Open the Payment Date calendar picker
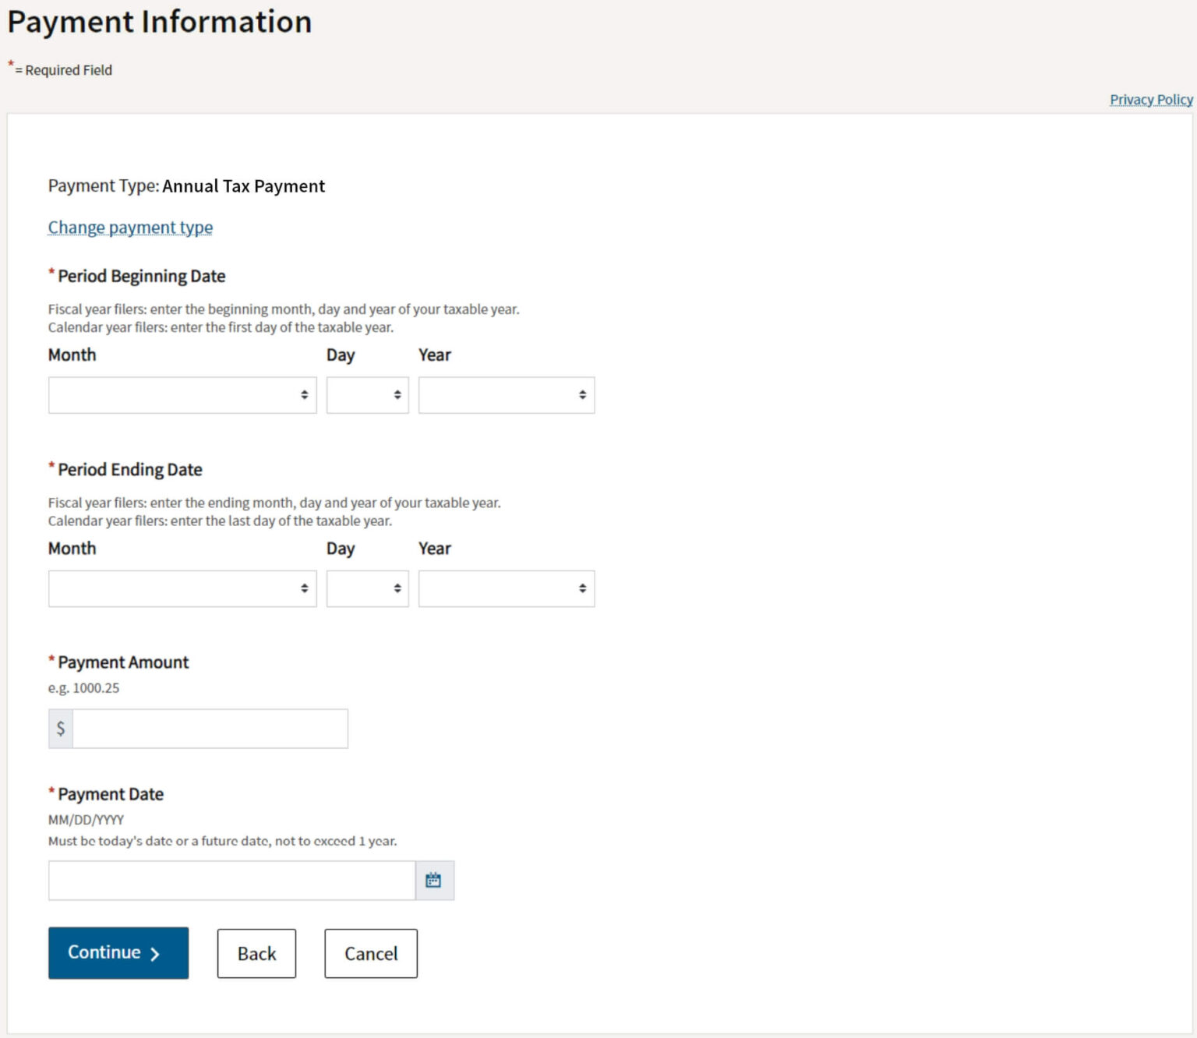Image resolution: width=1197 pixels, height=1038 pixels. [x=434, y=881]
